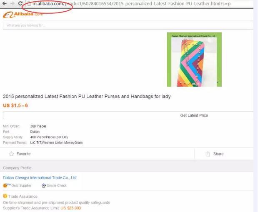
Task: Reload the page with refresh icon
Action: click(20, 3)
